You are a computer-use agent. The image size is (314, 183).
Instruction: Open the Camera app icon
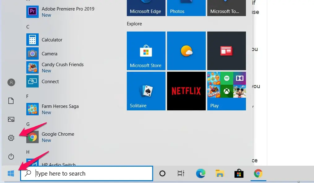[32, 53]
